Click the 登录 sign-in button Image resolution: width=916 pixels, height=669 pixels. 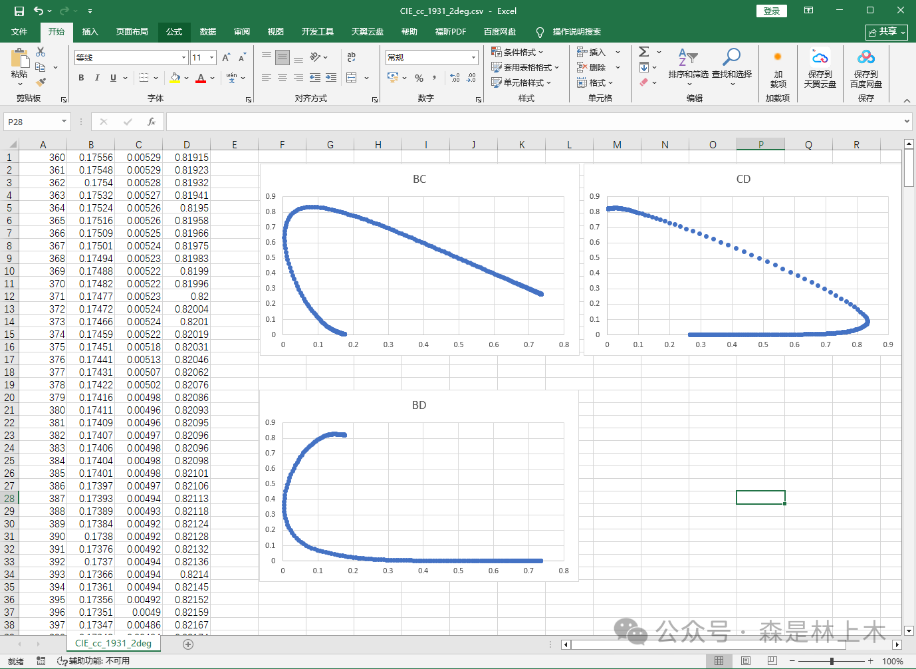point(772,11)
